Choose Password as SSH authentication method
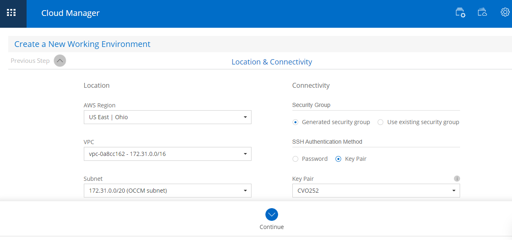This screenshot has width=512, height=240. (296, 159)
